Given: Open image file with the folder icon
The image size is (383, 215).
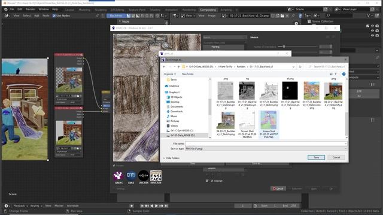Looking at the screenshot, I should [282, 16].
